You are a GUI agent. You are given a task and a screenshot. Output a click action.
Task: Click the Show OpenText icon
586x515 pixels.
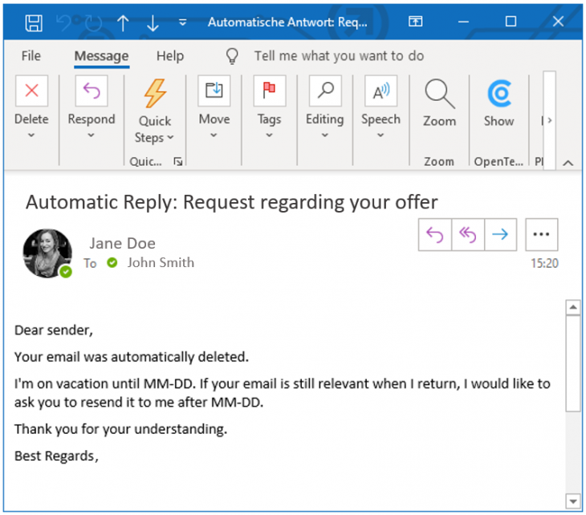click(499, 93)
